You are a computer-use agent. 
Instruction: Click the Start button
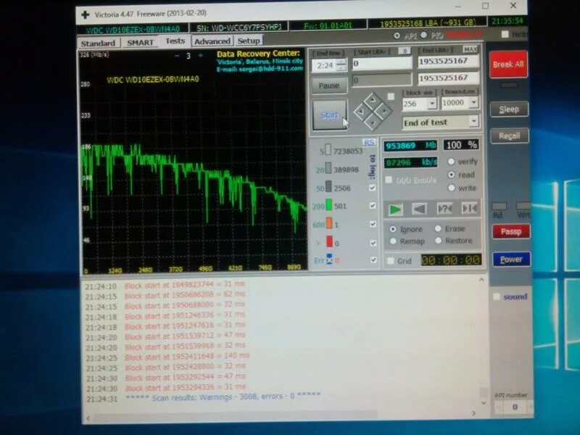pos(329,115)
